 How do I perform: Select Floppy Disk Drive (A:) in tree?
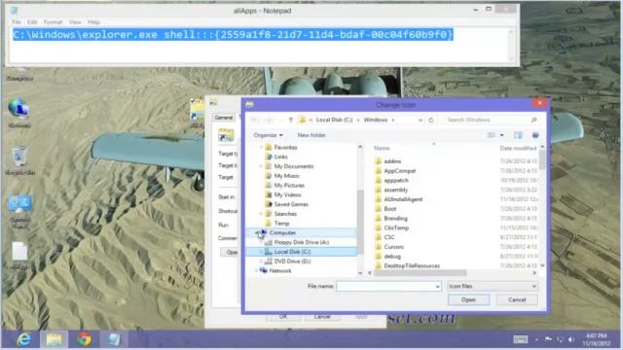(302, 242)
